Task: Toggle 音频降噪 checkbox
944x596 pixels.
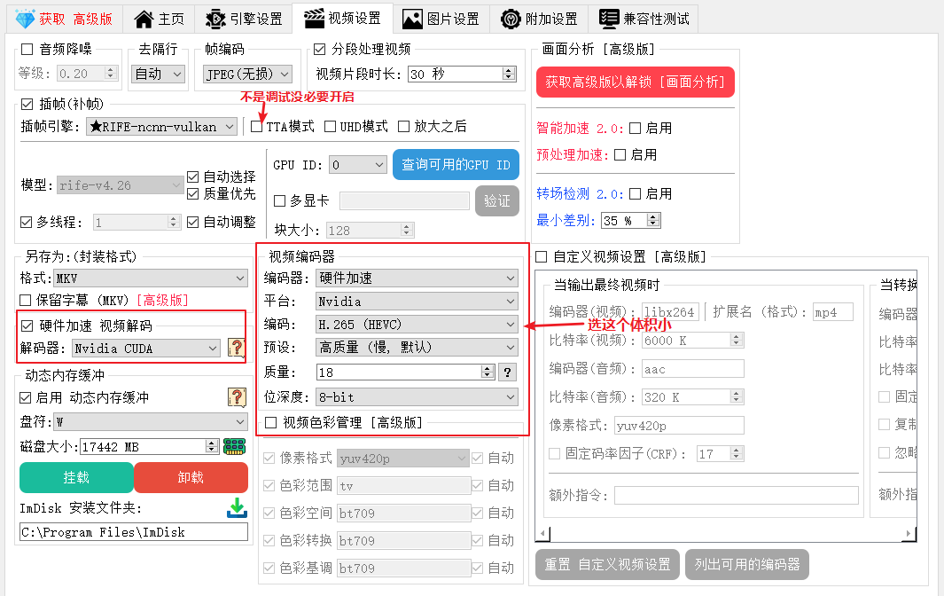Action: coord(27,50)
